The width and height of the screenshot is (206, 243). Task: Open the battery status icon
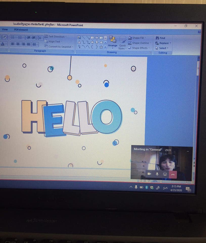click(x=141, y=187)
